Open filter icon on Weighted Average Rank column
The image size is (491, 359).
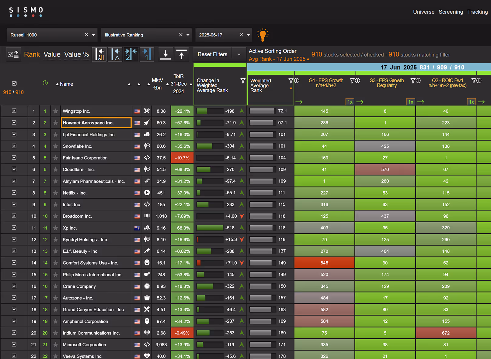(291, 80)
